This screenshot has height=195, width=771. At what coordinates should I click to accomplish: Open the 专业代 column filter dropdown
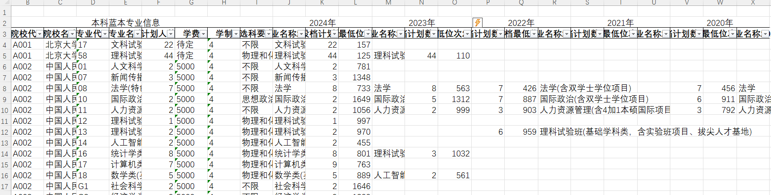(x=105, y=34)
